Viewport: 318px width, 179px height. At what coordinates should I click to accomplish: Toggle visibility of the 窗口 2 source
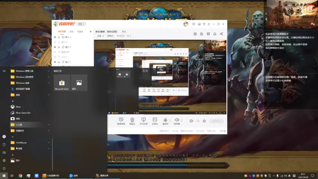click(x=55, y=47)
